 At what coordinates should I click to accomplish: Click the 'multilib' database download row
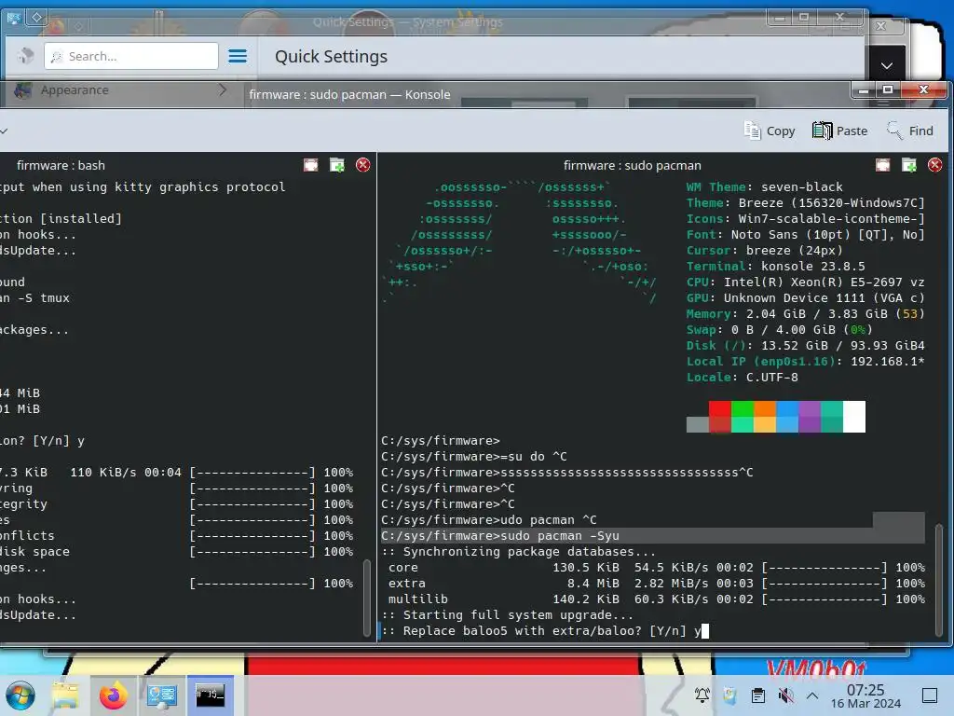tap(657, 599)
